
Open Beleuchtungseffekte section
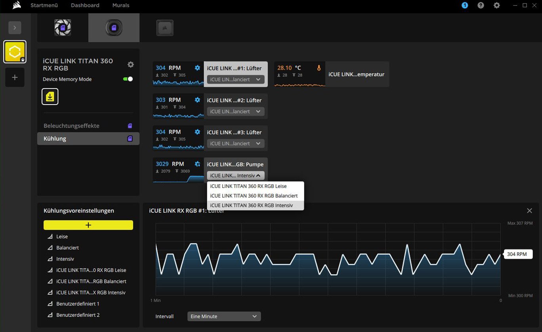(x=88, y=126)
